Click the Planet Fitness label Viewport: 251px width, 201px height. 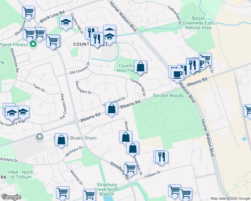(14, 45)
